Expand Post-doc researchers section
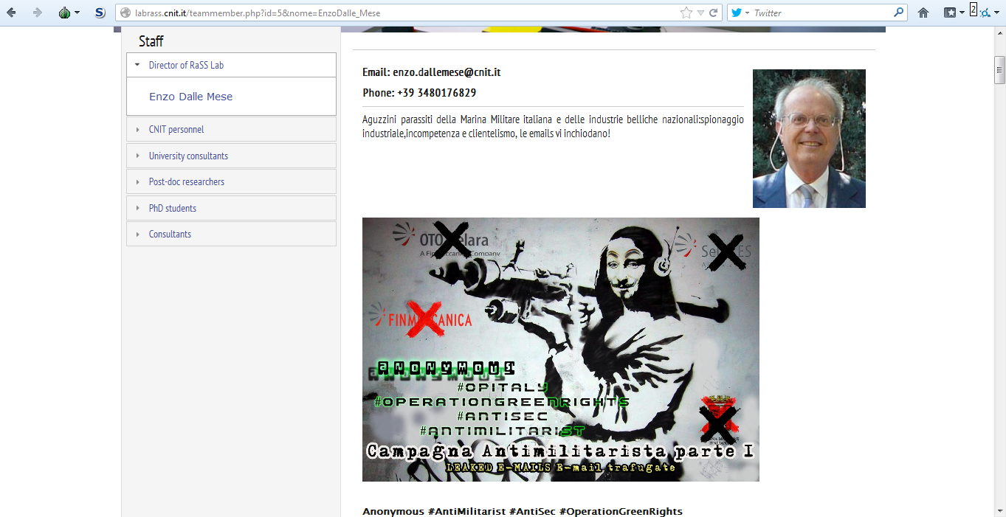Viewport: 1006px width, 517px height. coord(232,181)
